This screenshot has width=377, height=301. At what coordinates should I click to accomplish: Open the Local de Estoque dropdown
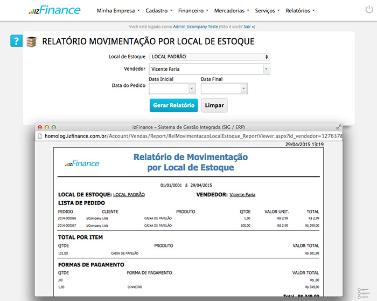pyautogui.click(x=210, y=57)
